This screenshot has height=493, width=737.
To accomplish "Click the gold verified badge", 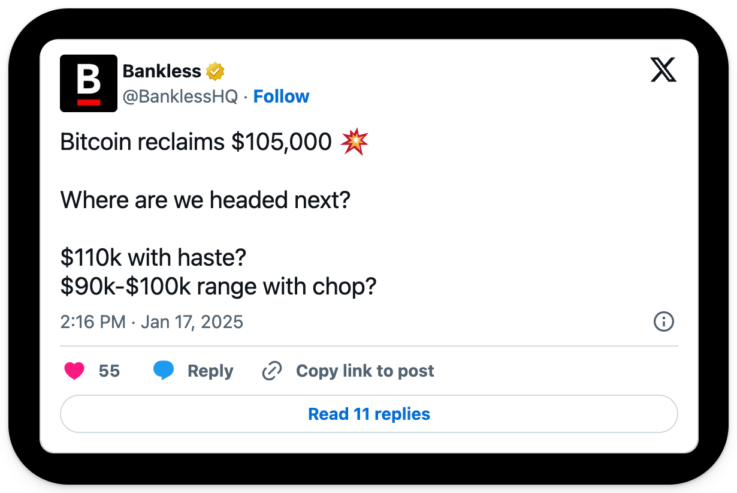I will (x=215, y=72).
